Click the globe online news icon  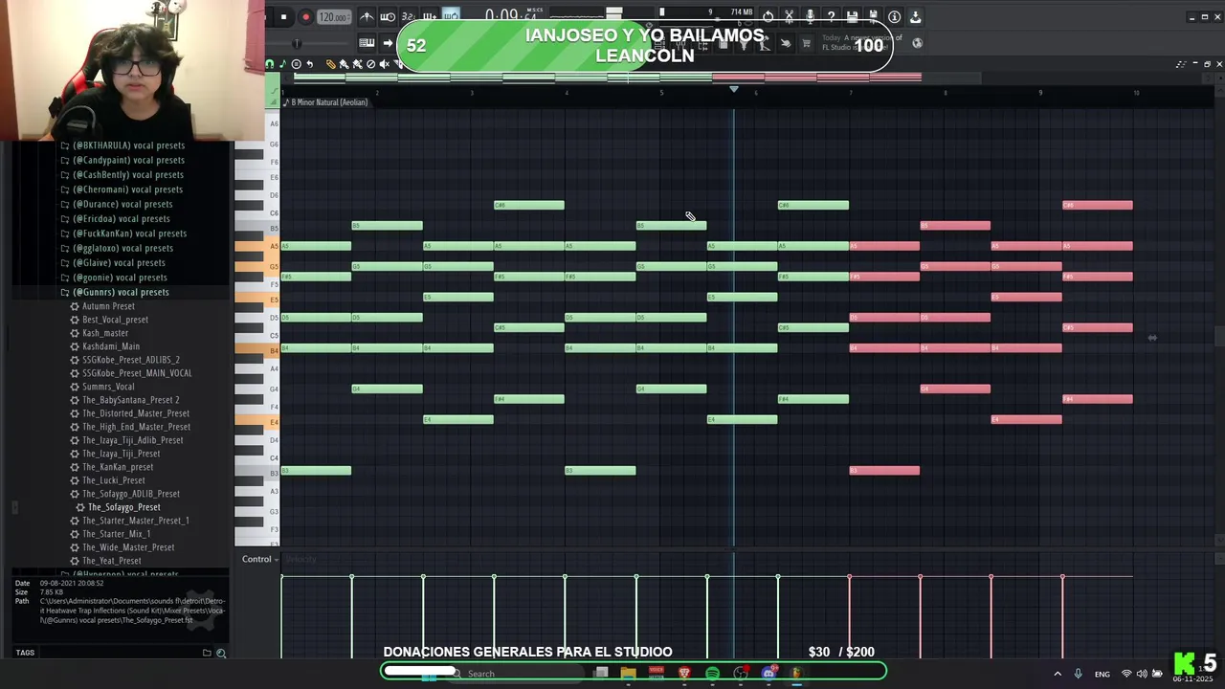[x=917, y=43]
